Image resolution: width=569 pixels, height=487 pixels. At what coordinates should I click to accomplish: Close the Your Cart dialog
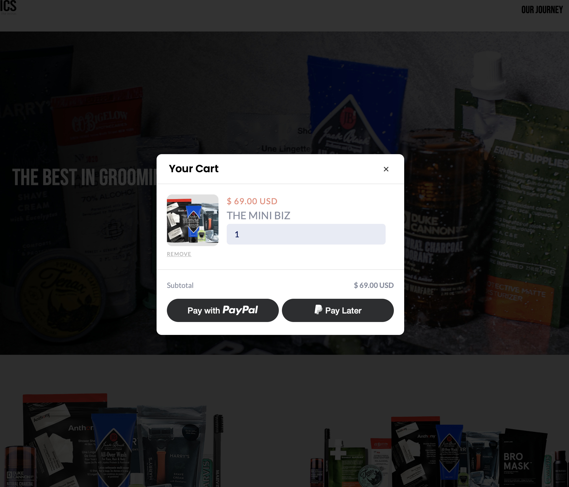(386, 169)
